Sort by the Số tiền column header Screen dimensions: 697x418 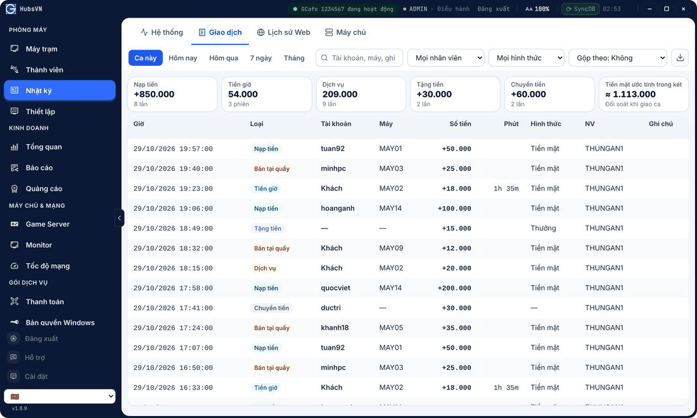(460, 124)
